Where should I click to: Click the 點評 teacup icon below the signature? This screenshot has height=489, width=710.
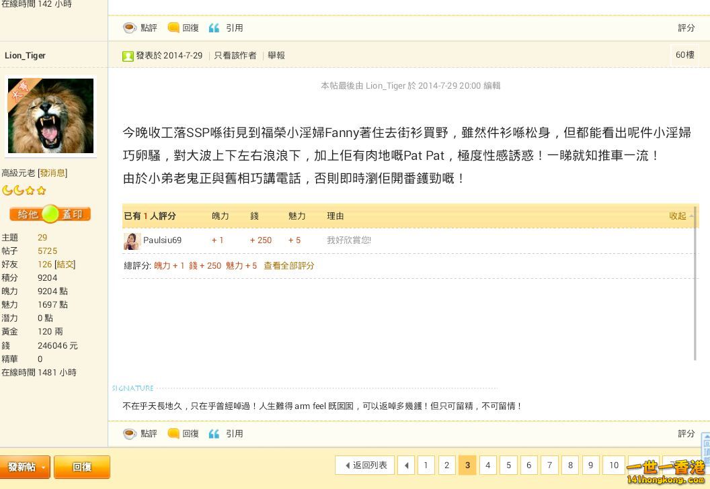(130, 433)
